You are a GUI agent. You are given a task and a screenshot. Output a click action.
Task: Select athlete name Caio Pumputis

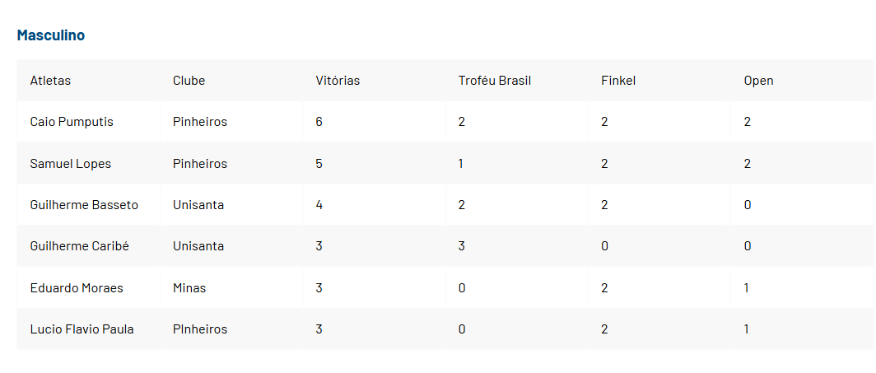pyautogui.click(x=72, y=122)
